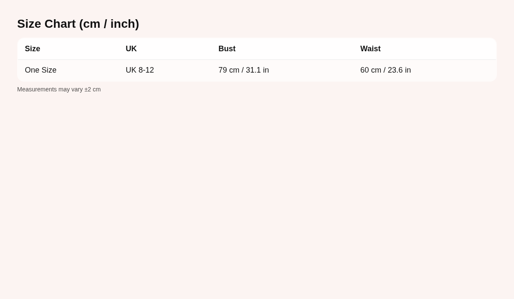This screenshot has height=299, width=514.
Task: Select the UK 8-12 cell
Action: point(140,70)
